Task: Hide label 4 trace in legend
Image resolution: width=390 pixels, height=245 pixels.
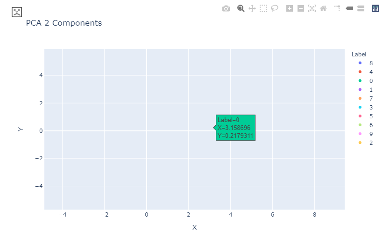Action: pyautogui.click(x=365, y=72)
